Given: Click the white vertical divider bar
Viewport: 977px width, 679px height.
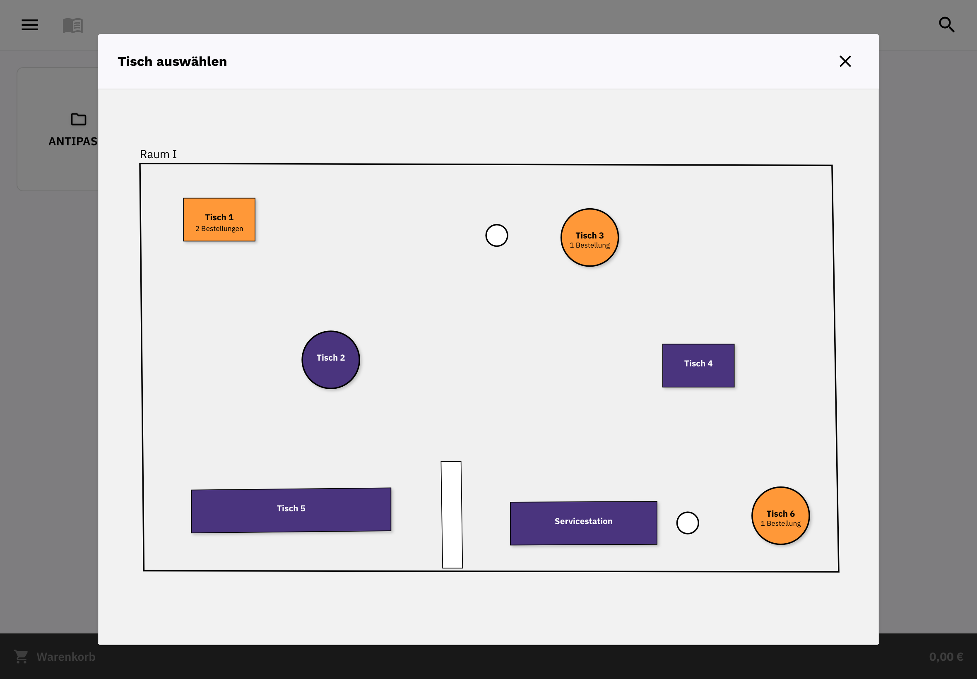Looking at the screenshot, I should click(x=451, y=515).
